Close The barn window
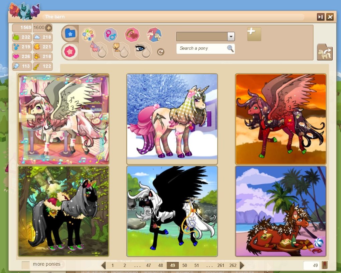This screenshot has width=341, height=273. point(330,17)
